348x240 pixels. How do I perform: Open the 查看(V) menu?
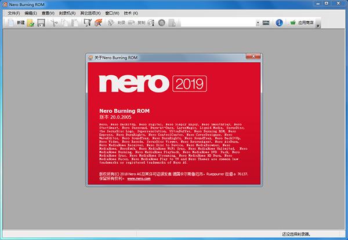pyautogui.click(x=48, y=13)
